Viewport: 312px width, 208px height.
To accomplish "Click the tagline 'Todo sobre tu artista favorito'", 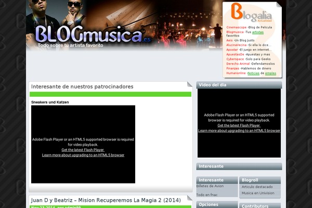I will [x=70, y=45].
